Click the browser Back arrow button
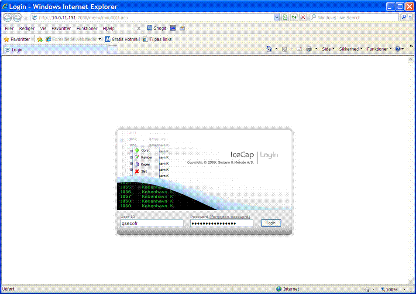 point(8,17)
